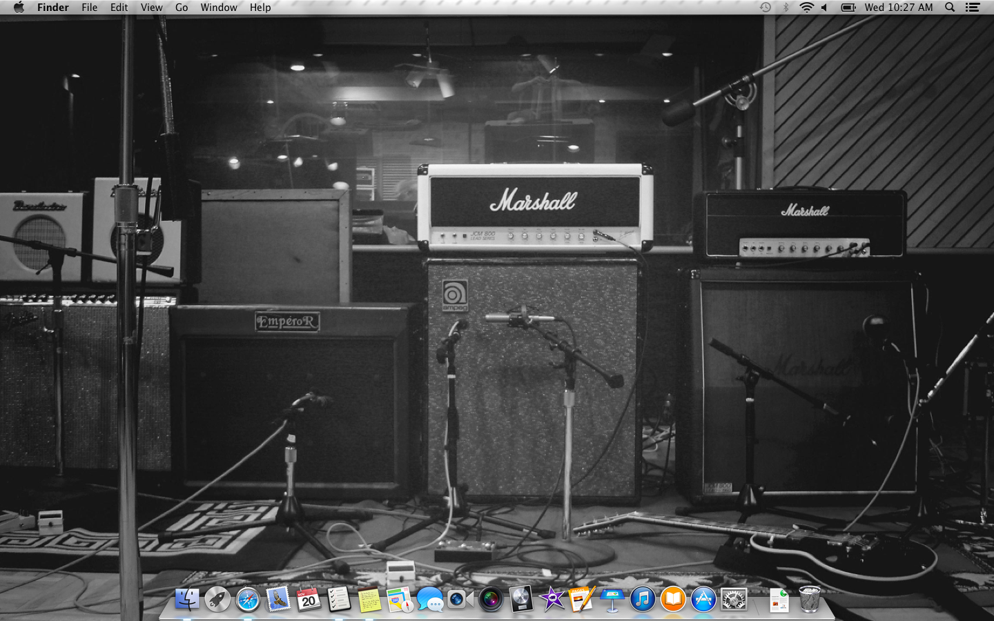
Task: Open the Go menu
Action: (x=182, y=7)
